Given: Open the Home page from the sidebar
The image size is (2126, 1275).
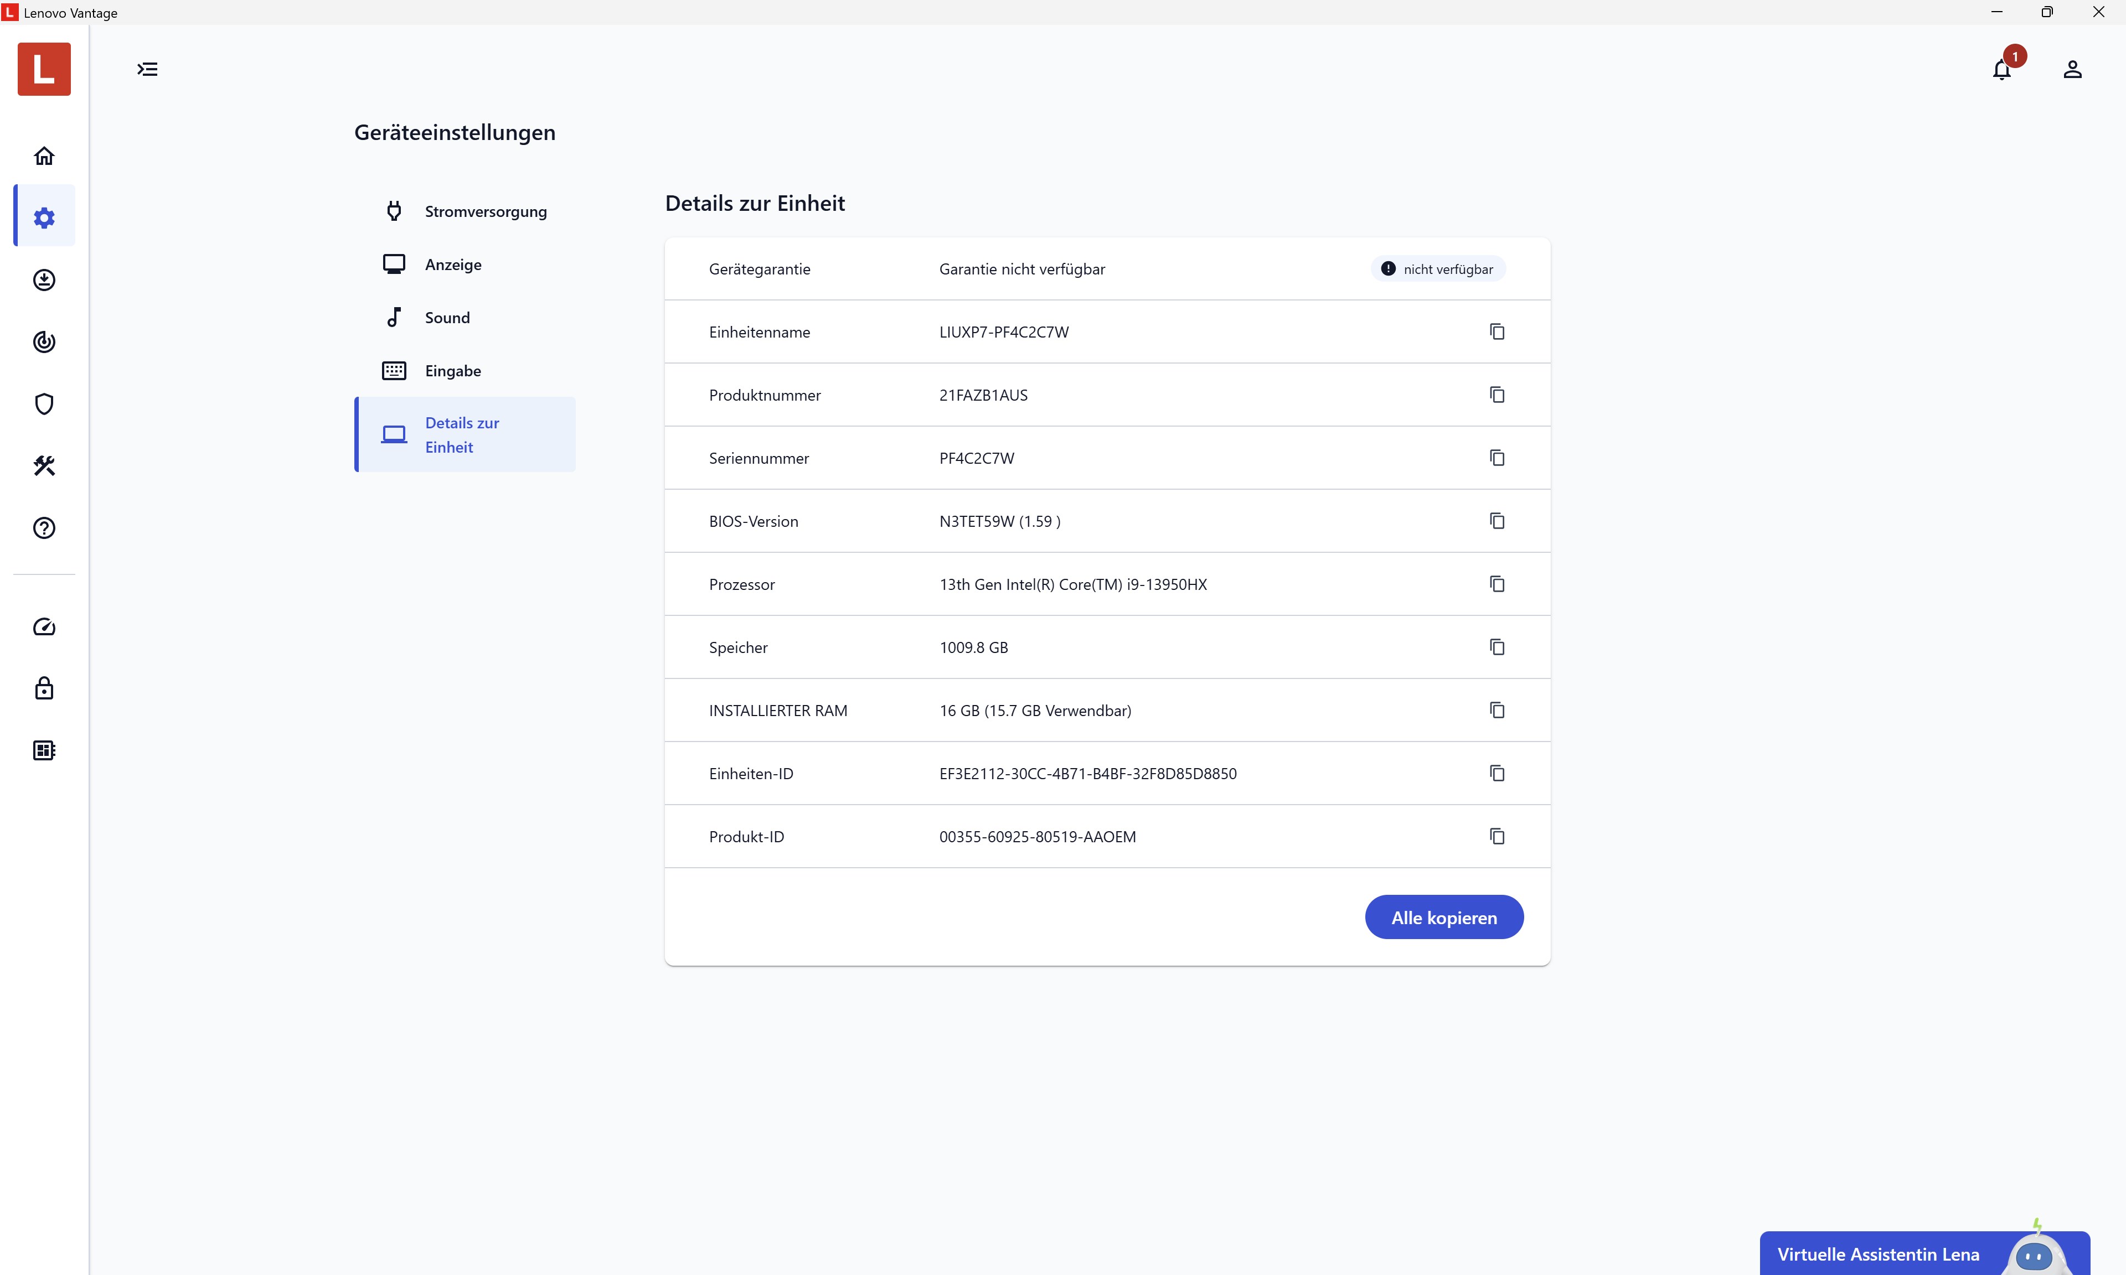Looking at the screenshot, I should pyautogui.click(x=44, y=156).
